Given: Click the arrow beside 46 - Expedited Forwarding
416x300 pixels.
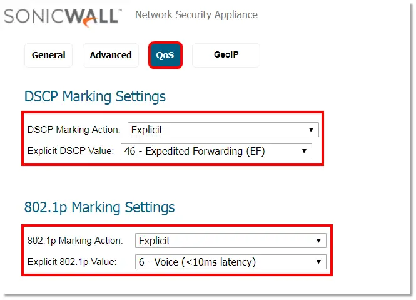Looking at the screenshot, I should coord(304,151).
